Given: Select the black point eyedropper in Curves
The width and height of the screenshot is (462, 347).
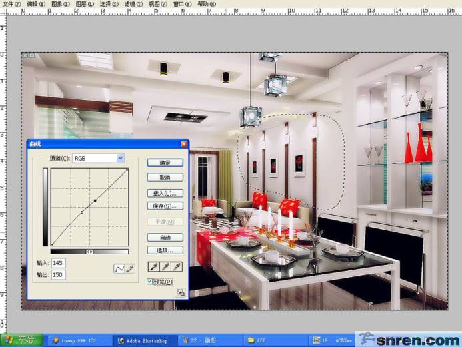Looking at the screenshot, I should coord(153,267).
